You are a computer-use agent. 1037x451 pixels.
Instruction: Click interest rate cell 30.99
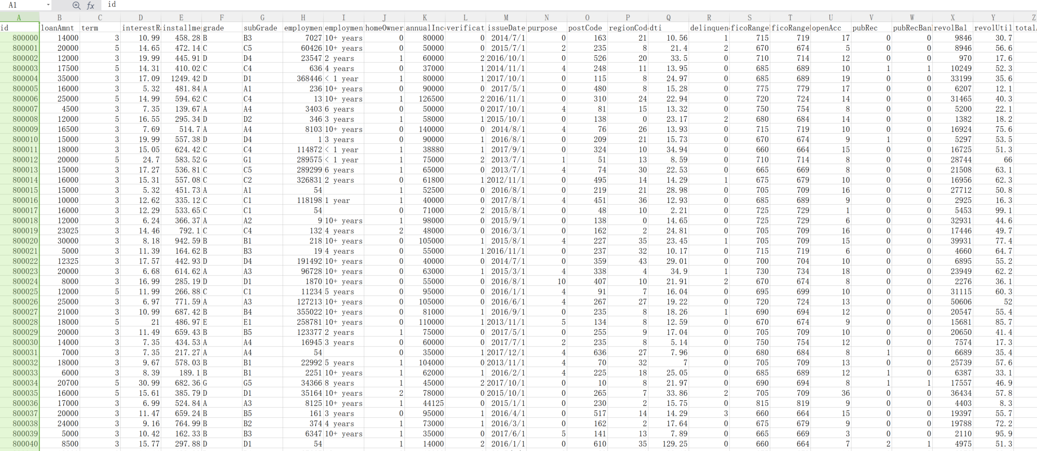tap(141, 383)
